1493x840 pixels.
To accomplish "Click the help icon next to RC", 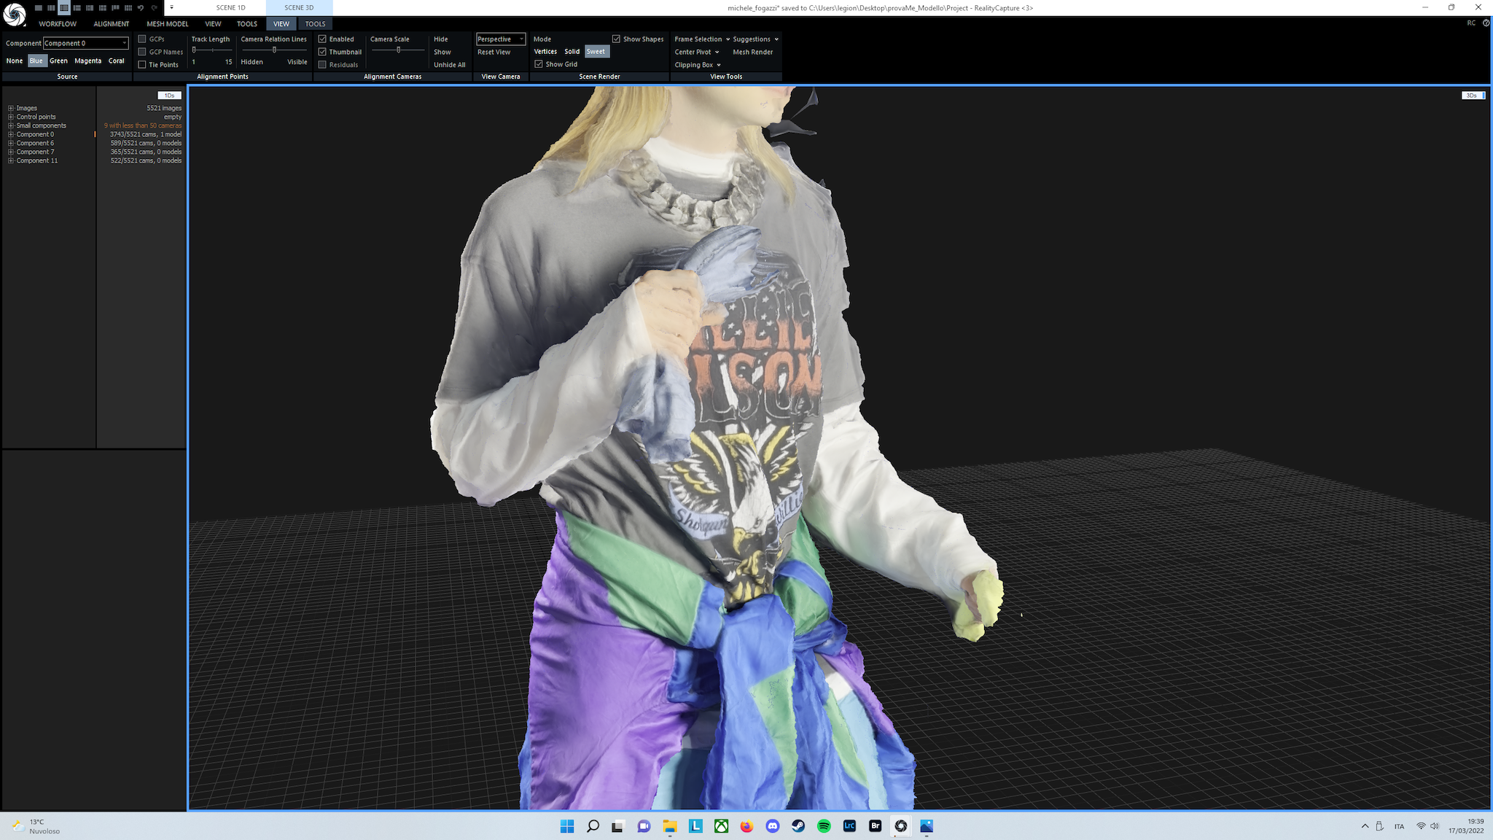I will pos(1486,23).
